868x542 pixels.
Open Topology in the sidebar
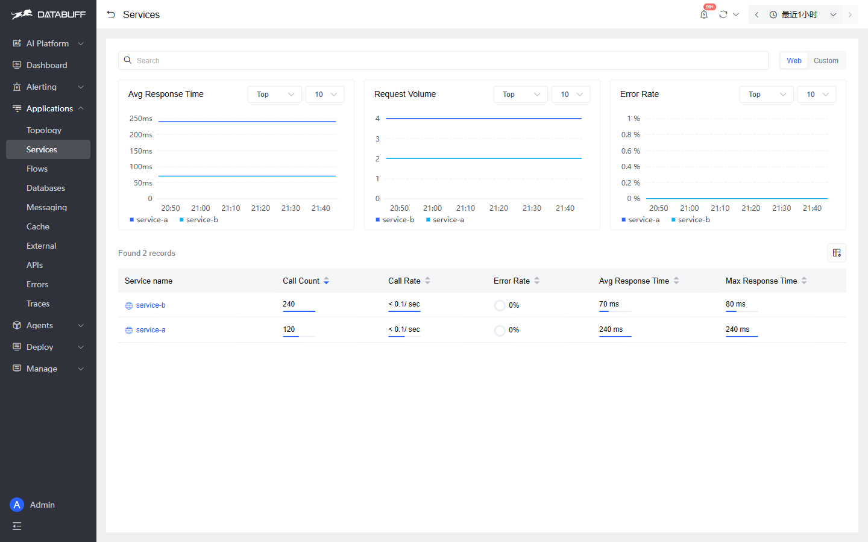tap(48, 130)
